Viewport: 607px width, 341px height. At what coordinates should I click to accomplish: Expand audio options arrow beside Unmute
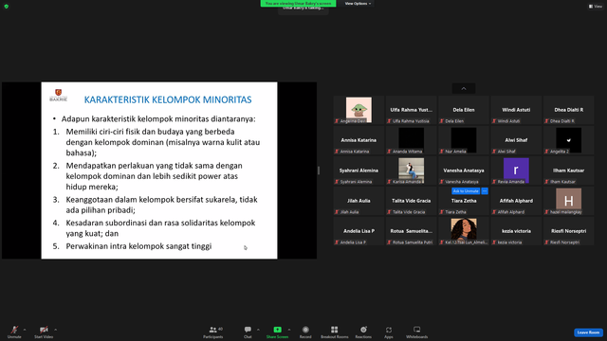coord(25,330)
